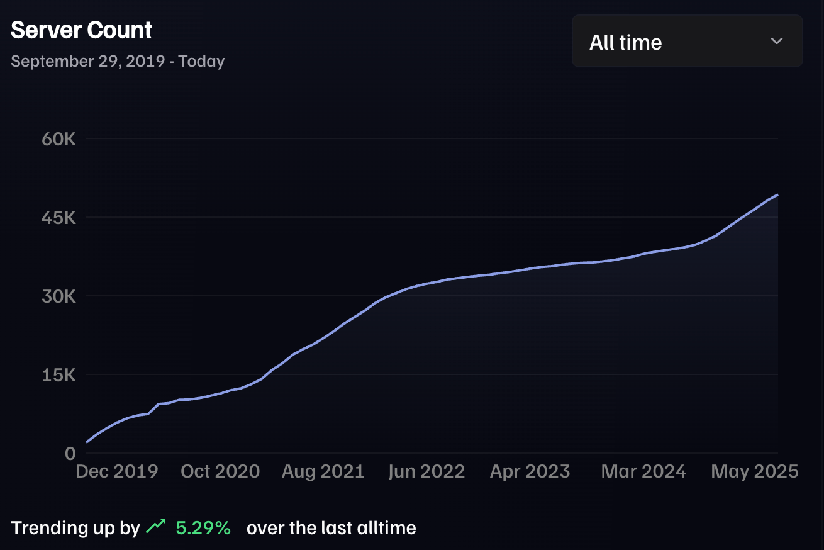Image resolution: width=824 pixels, height=550 pixels.
Task: Click the 'over the last alltime' text
Action: pyautogui.click(x=331, y=527)
